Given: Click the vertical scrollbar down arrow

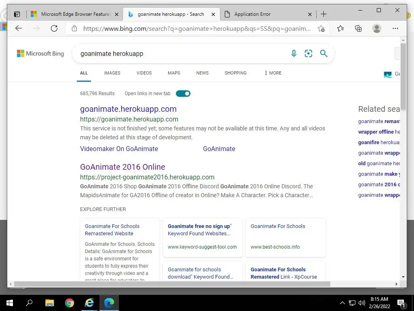Looking at the screenshot, I should (403, 277).
